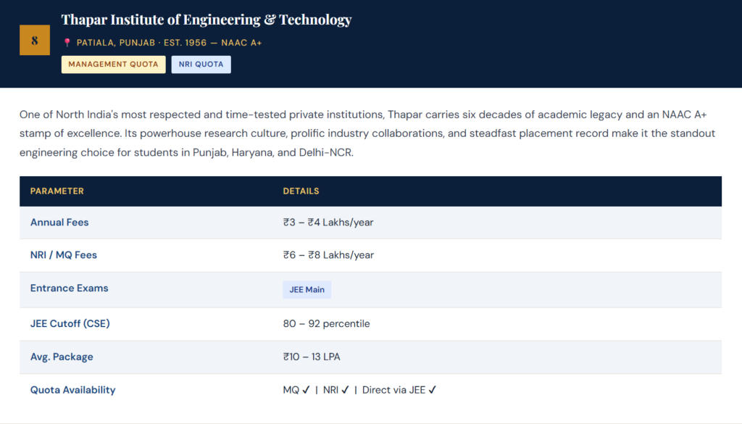The image size is (742, 424).
Task: Click the Quota Availability row label
Action: (72, 390)
